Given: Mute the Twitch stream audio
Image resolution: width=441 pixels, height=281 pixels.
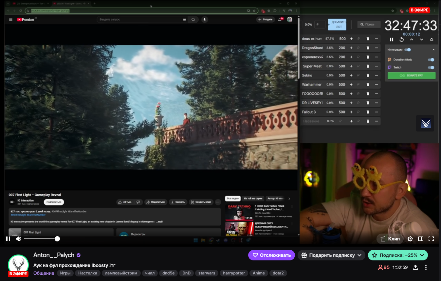Looking at the screenshot, I should (x=19, y=239).
